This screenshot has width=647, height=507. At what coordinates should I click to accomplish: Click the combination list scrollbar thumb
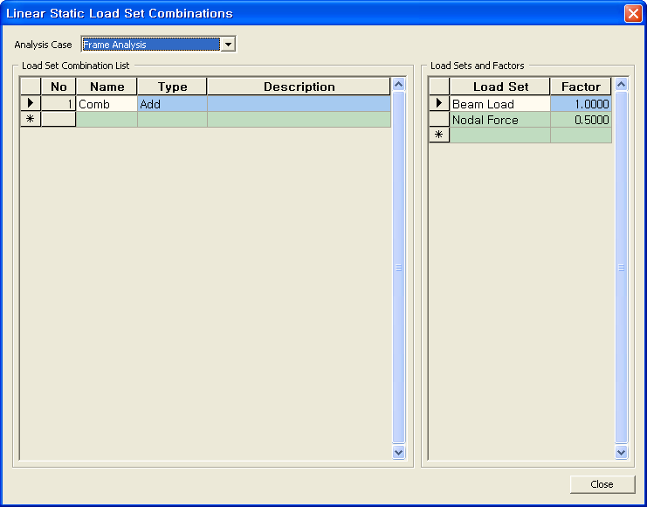(x=399, y=267)
